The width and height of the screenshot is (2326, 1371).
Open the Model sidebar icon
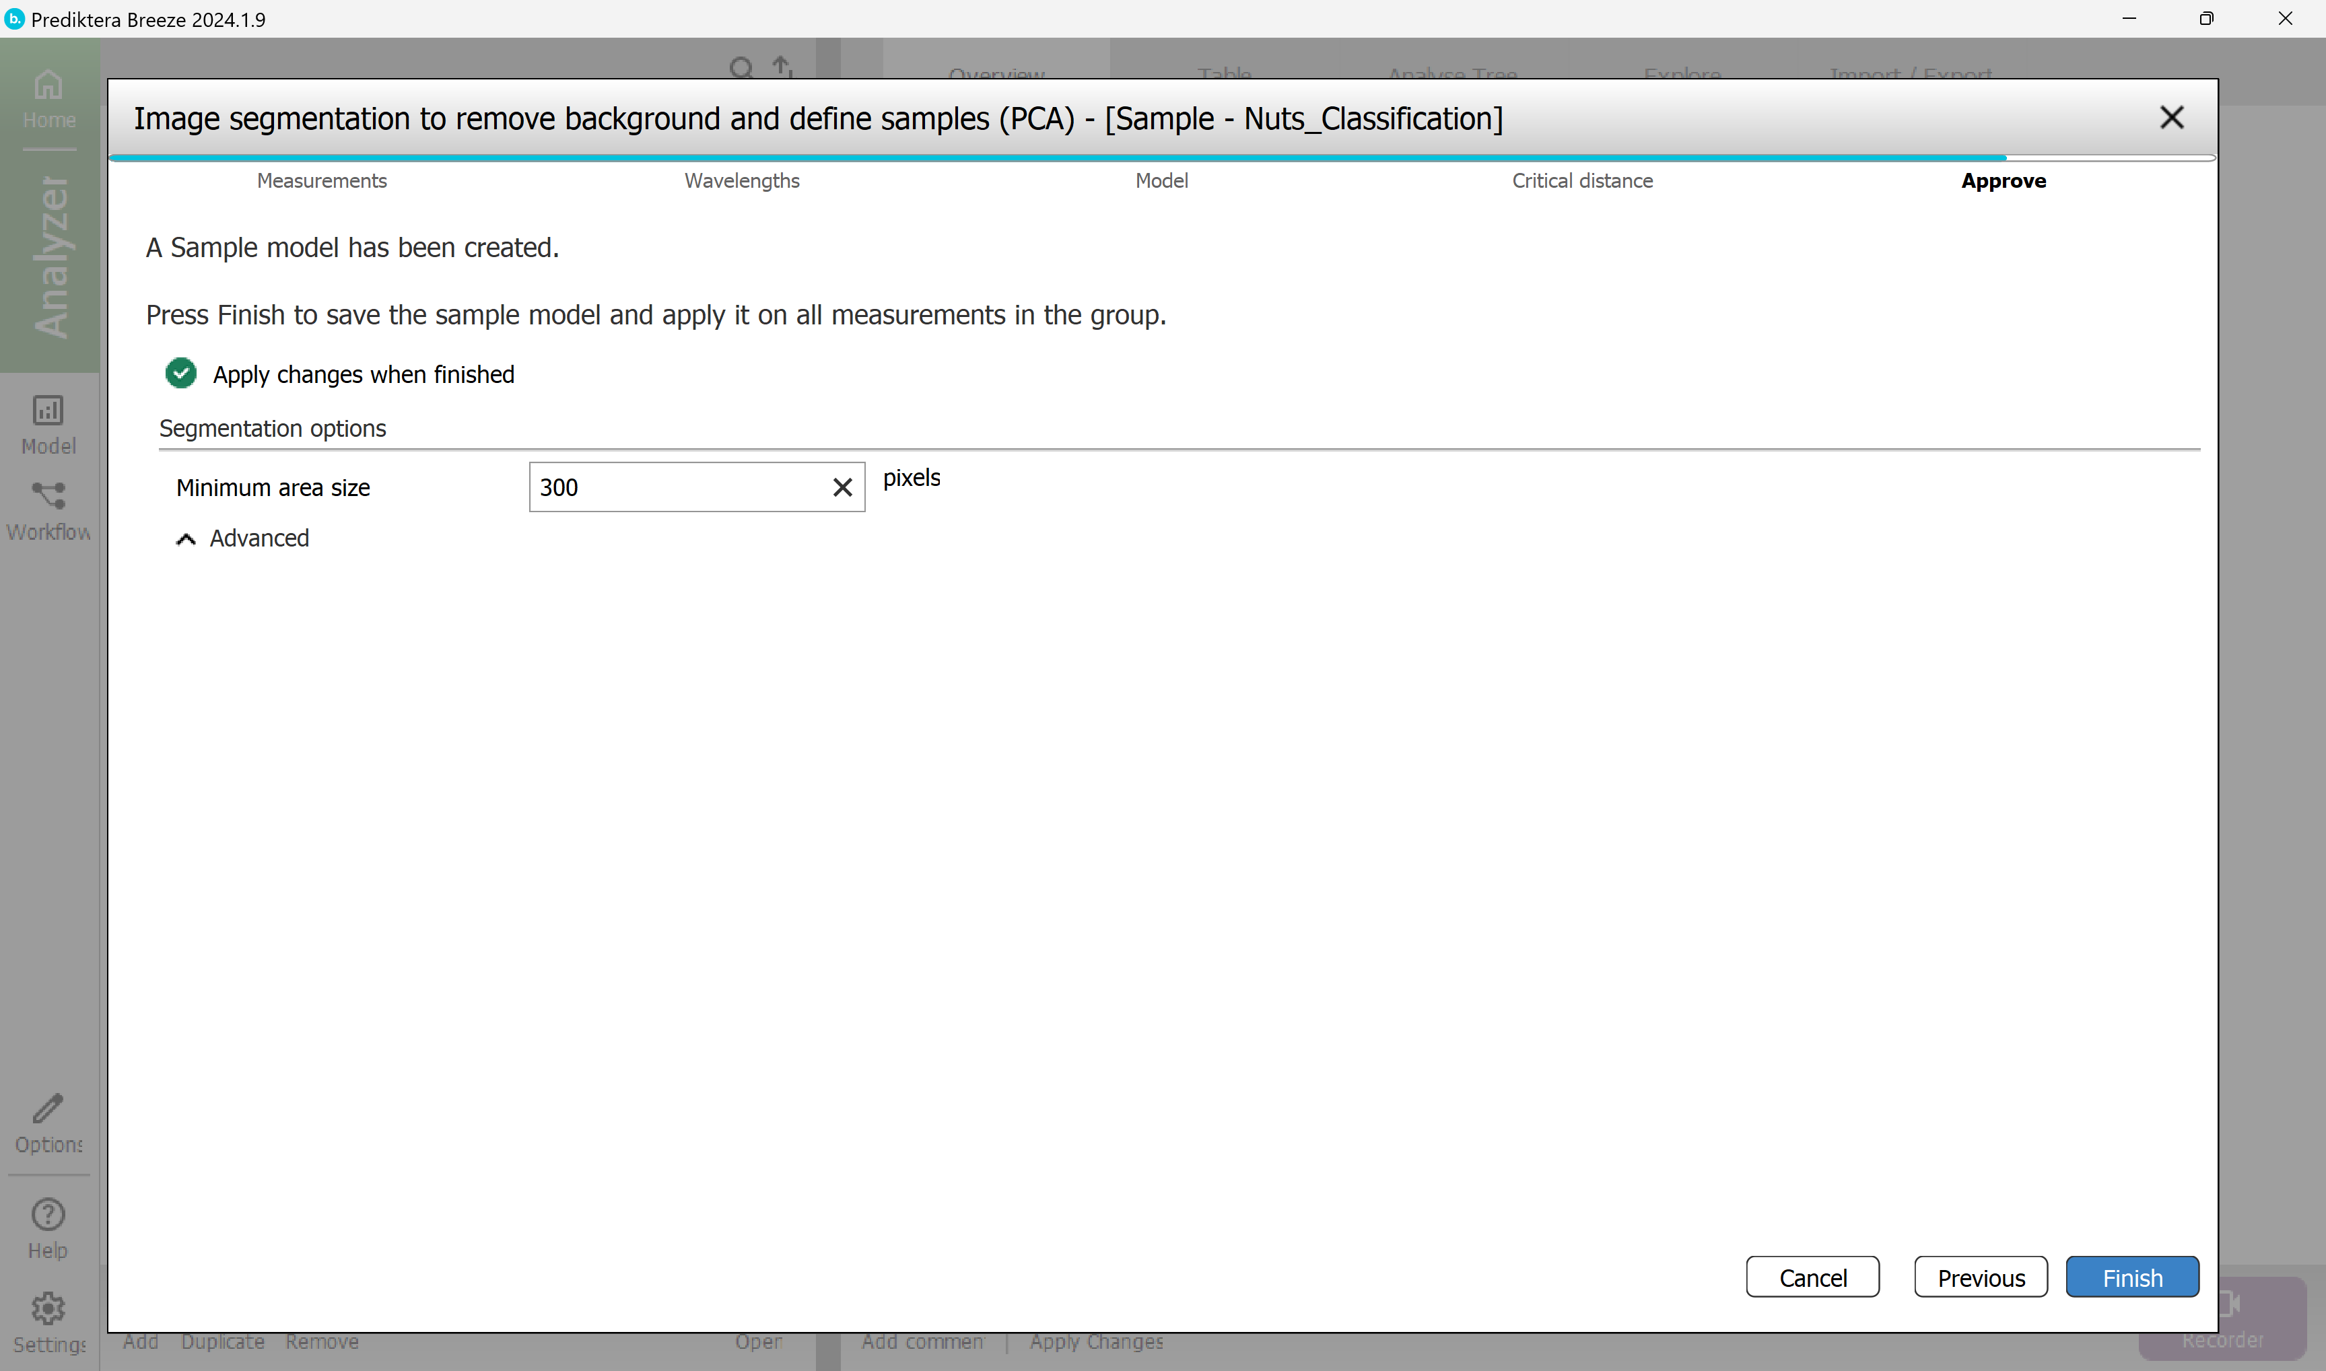coord(48,424)
